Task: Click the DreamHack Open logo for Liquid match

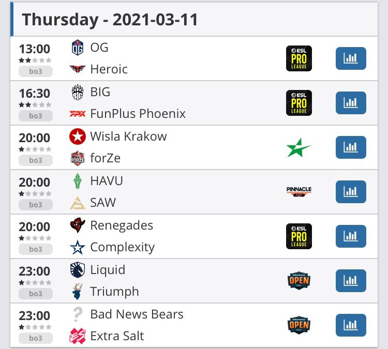Action: (x=299, y=281)
